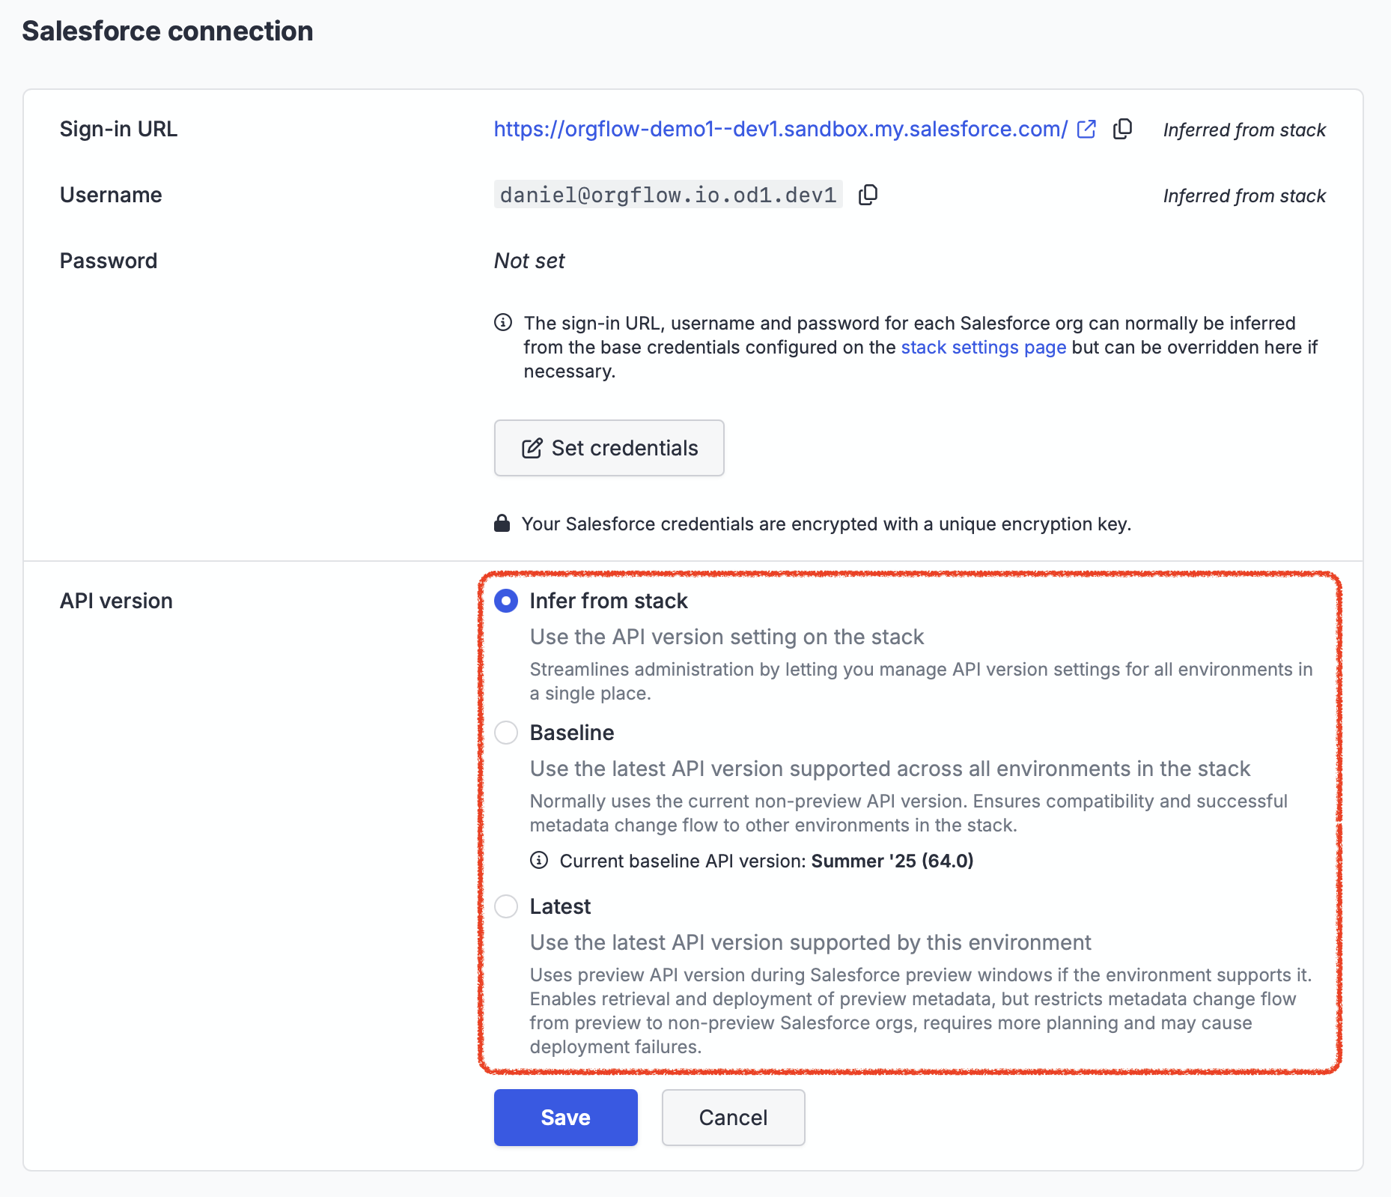Click the info icon beside credentials note
Image resolution: width=1391 pixels, height=1197 pixels.
pyautogui.click(x=503, y=323)
